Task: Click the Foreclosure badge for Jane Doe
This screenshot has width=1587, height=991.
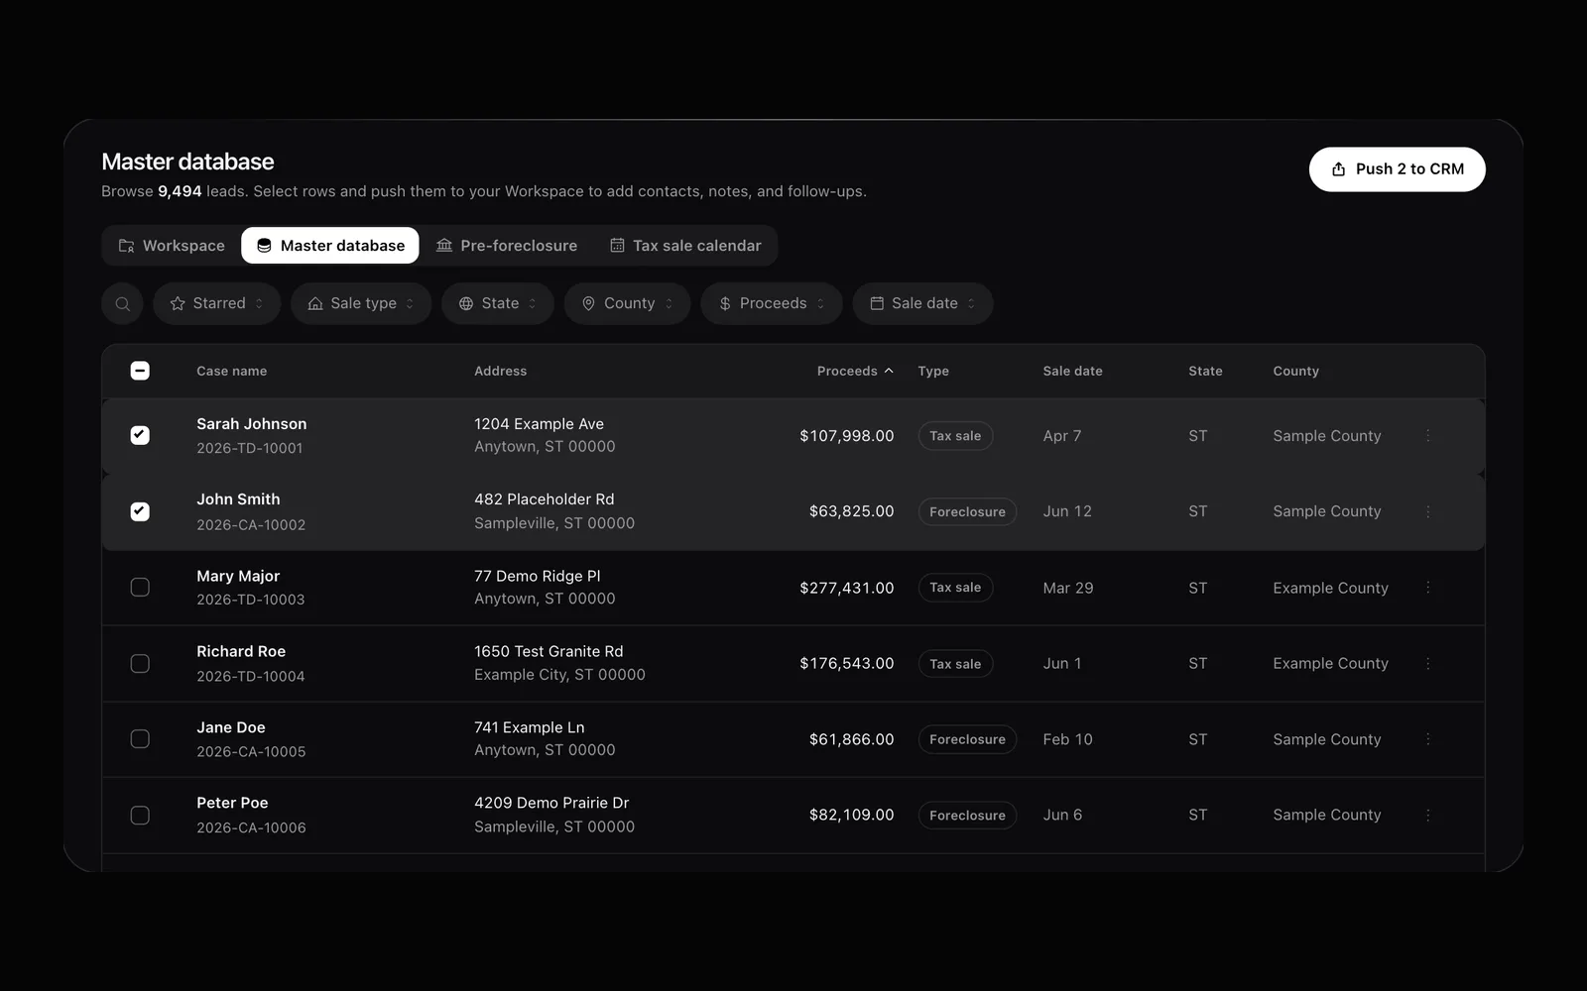Action: 967,739
